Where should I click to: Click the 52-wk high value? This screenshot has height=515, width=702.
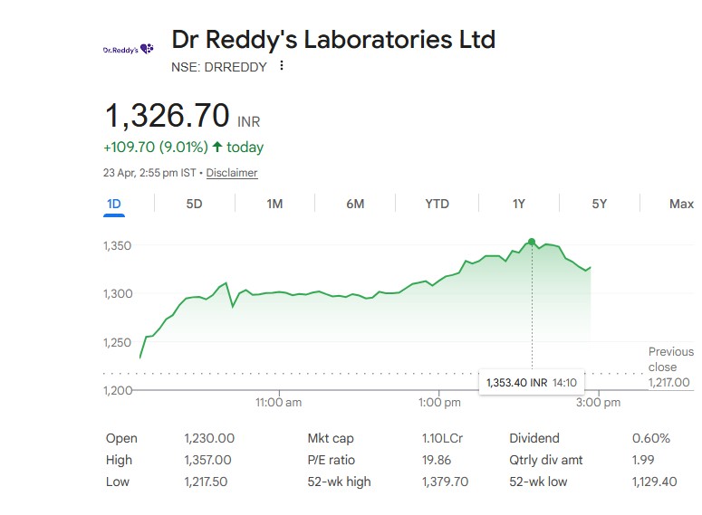tap(445, 482)
